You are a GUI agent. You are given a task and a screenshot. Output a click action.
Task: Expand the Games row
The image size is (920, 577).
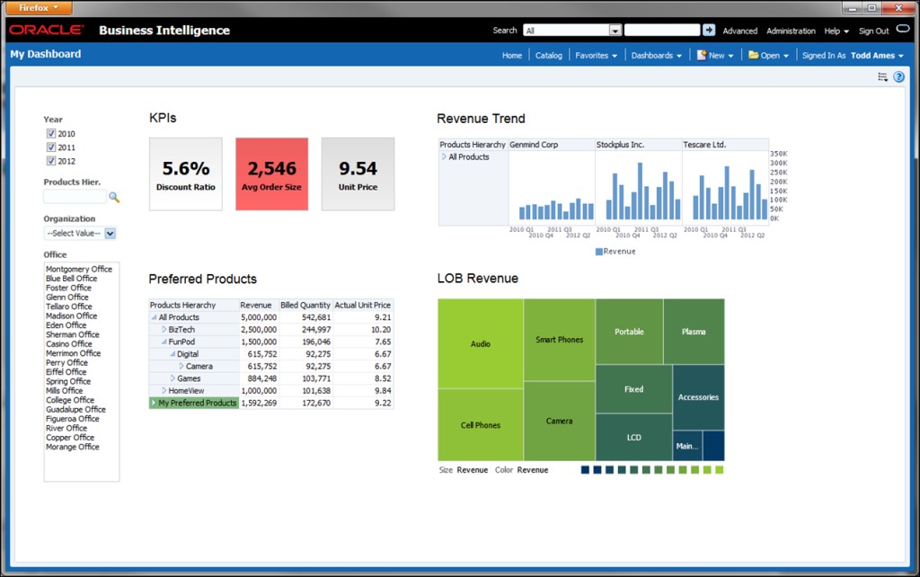click(x=172, y=378)
